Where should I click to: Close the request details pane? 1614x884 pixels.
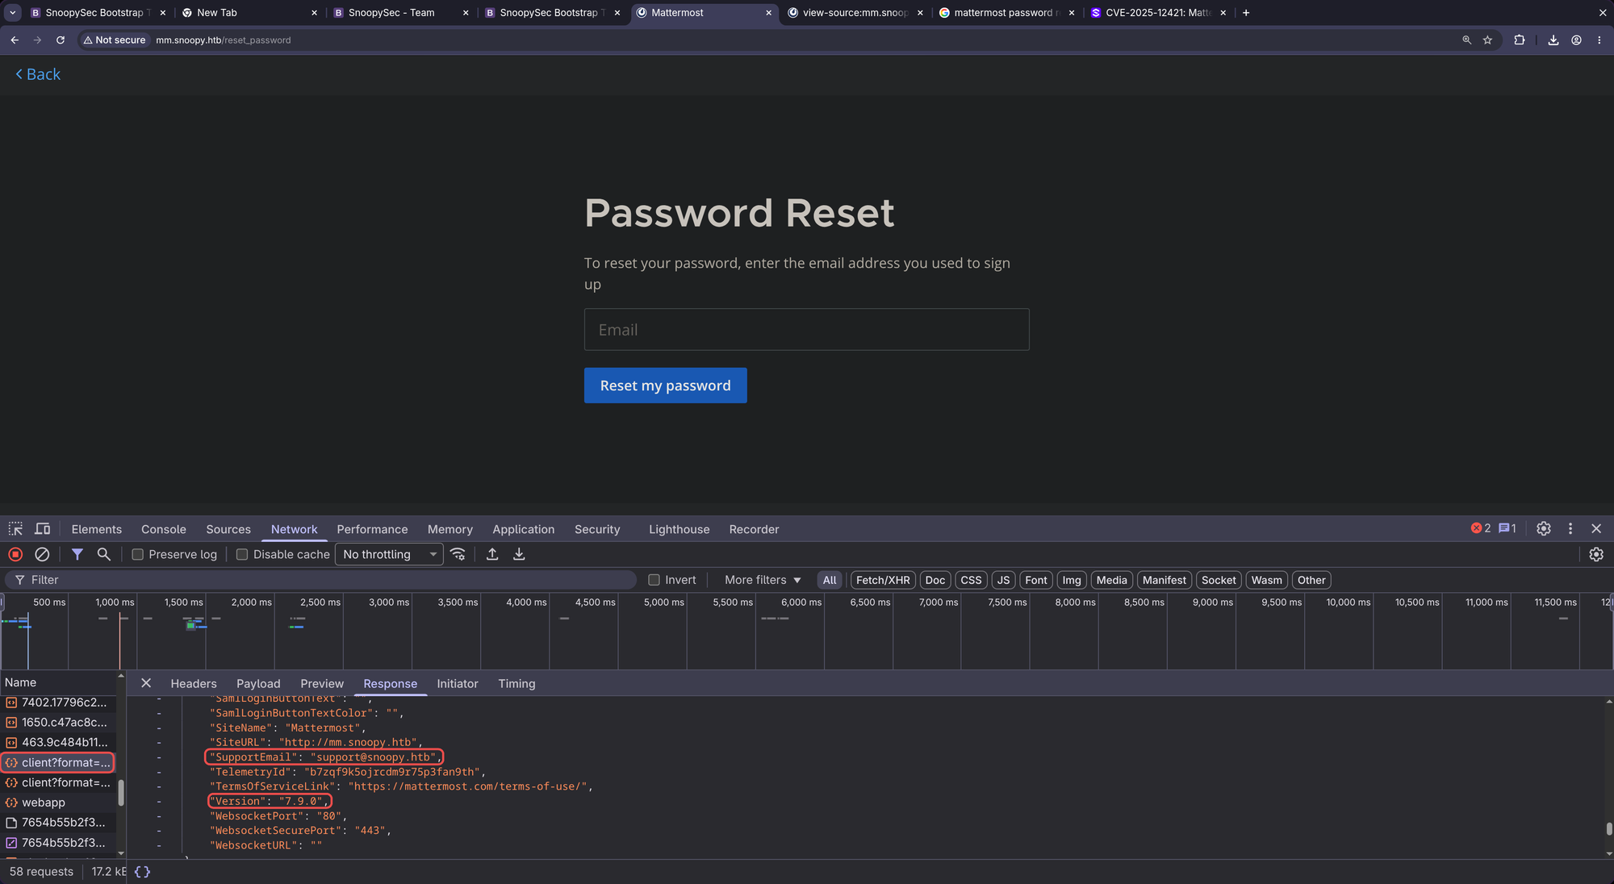pyautogui.click(x=146, y=683)
